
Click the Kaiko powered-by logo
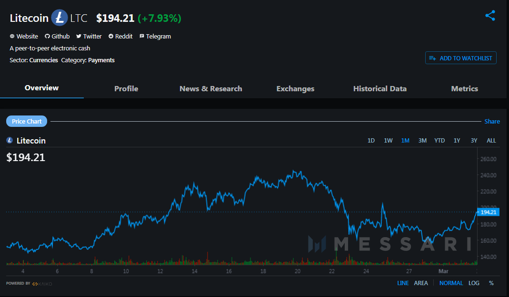pos(42,284)
